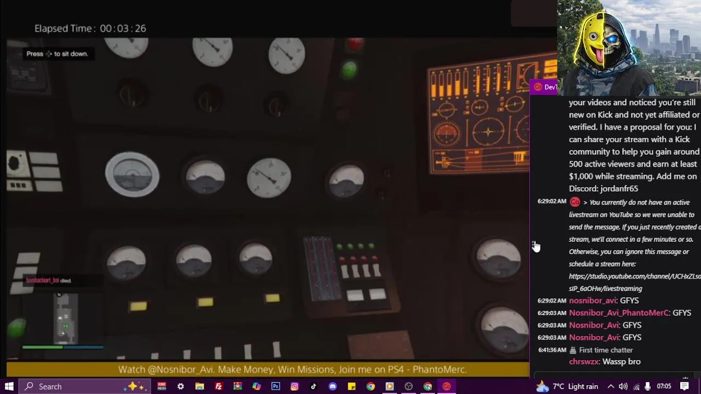Viewport: 701px width, 394px height.
Task: Open Discord from the taskbar
Action: click(332, 386)
